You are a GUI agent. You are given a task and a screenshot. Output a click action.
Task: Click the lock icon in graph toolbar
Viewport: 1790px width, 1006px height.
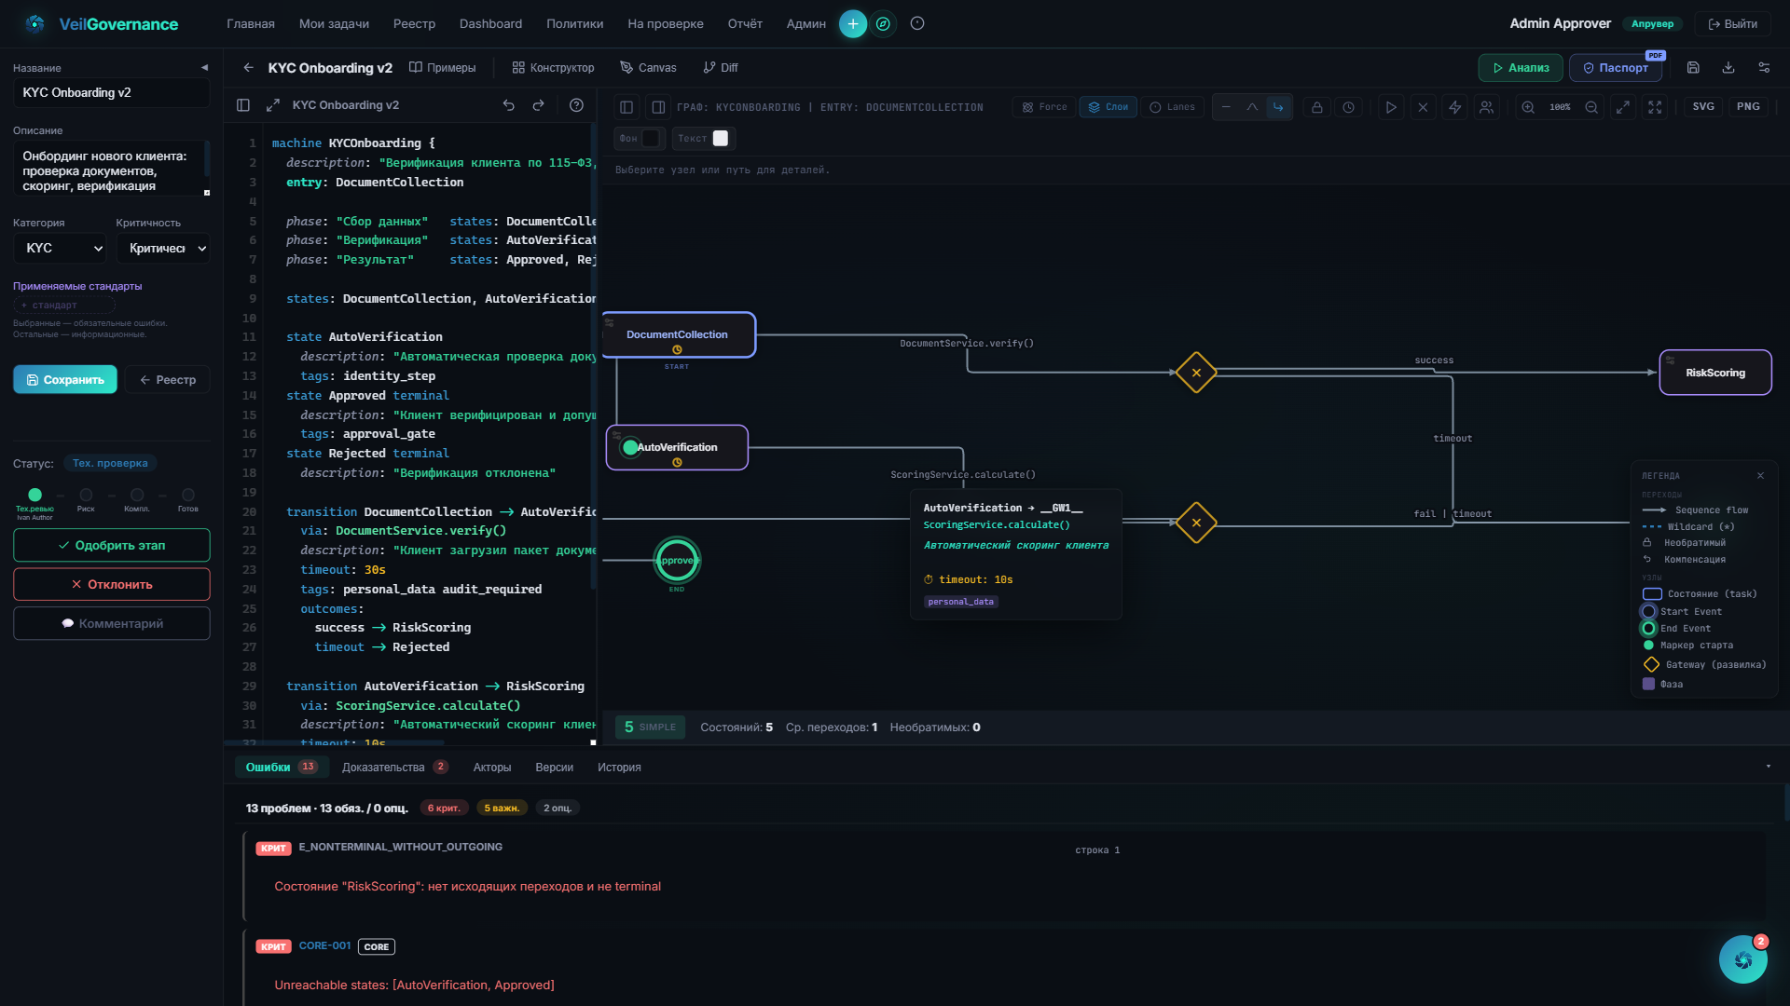1316,107
